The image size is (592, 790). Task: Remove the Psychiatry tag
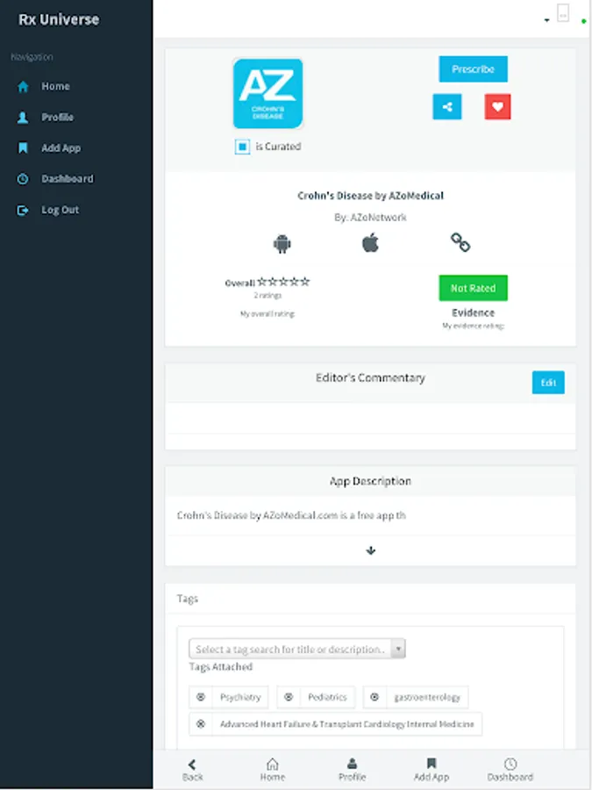201,697
